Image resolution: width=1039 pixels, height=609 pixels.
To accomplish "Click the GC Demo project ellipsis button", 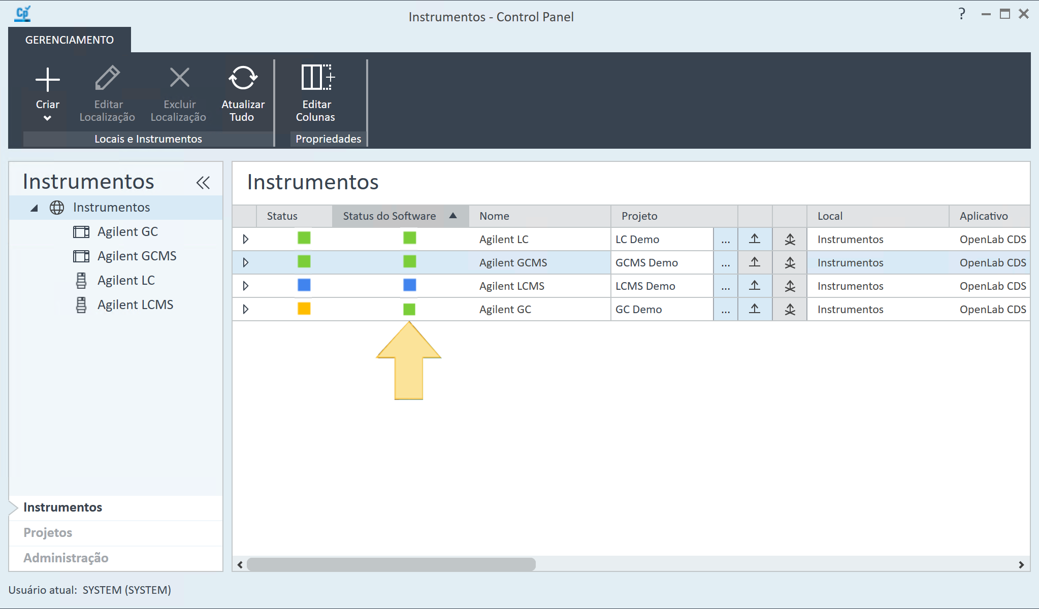I will [726, 310].
